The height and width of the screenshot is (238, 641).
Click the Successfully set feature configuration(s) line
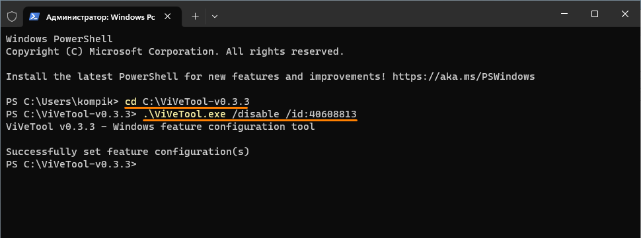(128, 152)
